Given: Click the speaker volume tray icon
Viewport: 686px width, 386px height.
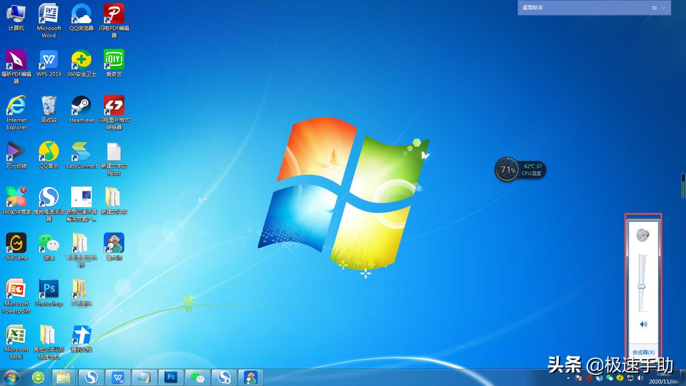Looking at the screenshot, I should click(x=640, y=378).
